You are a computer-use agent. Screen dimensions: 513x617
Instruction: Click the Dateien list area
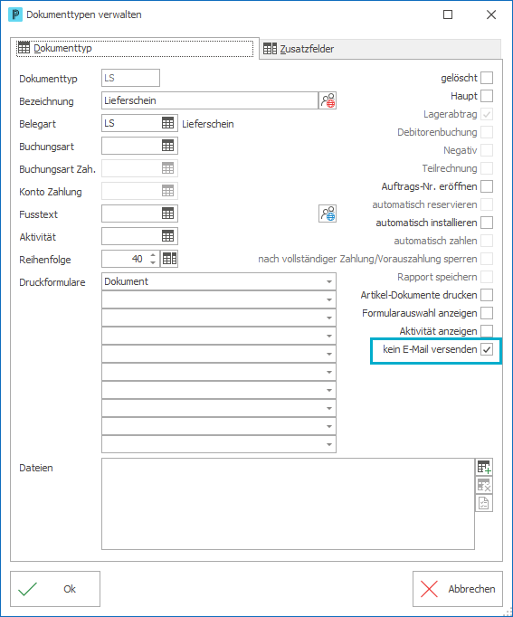288,504
